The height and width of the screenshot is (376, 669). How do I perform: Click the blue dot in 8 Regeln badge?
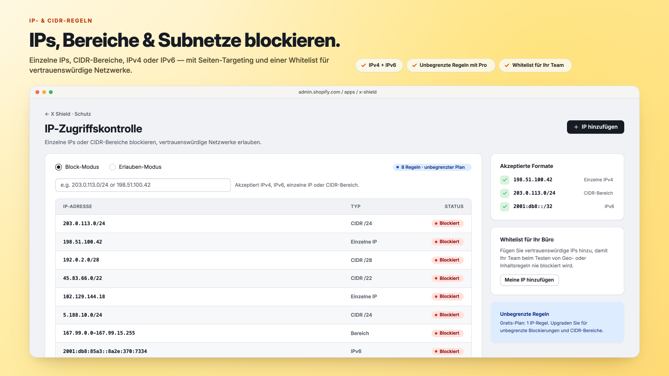point(398,167)
